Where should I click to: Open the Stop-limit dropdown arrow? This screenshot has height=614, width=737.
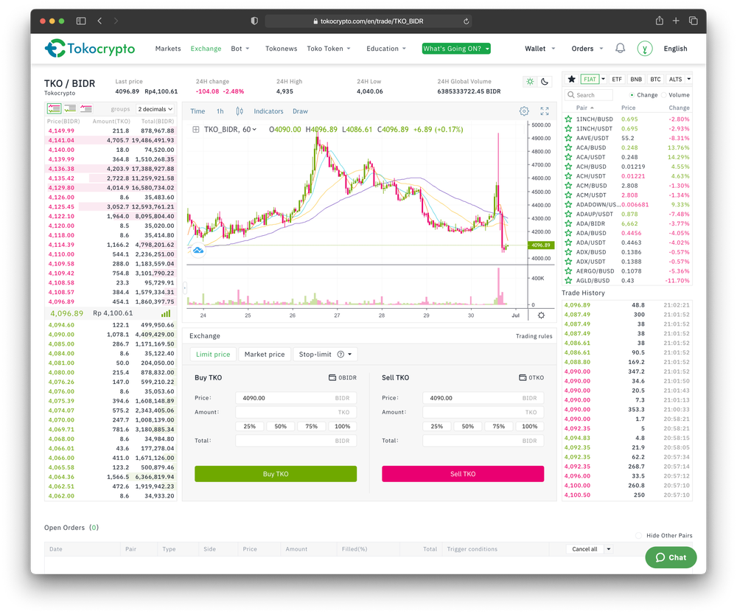[349, 355]
